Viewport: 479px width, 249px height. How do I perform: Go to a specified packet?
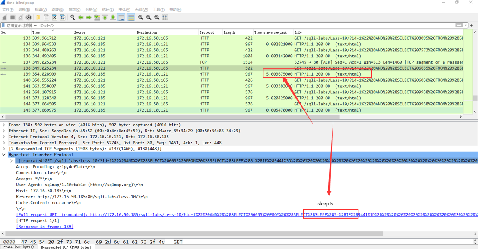coord(97,17)
